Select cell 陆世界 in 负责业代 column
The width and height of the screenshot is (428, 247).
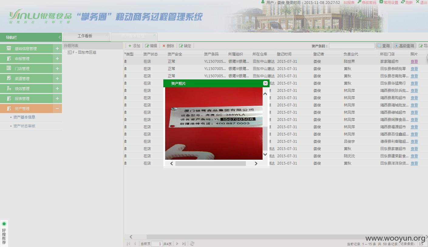pos(349,62)
